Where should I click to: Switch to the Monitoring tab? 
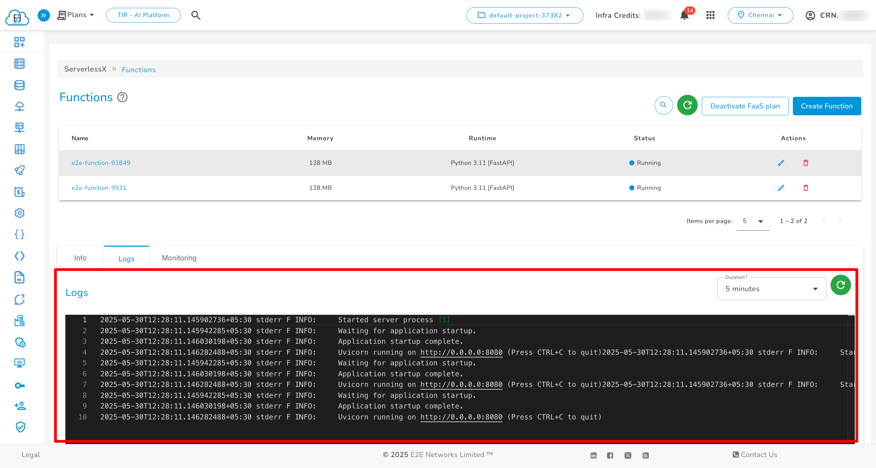pyautogui.click(x=179, y=258)
